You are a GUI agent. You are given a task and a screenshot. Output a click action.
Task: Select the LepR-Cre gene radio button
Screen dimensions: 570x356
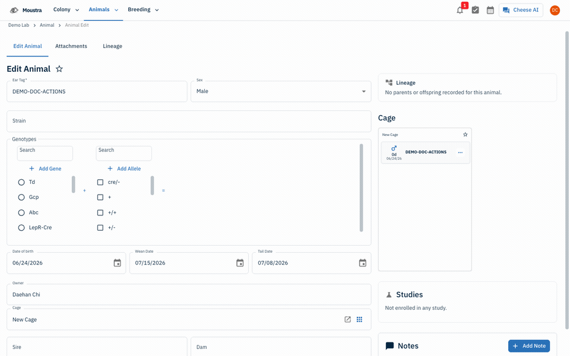[x=21, y=228]
